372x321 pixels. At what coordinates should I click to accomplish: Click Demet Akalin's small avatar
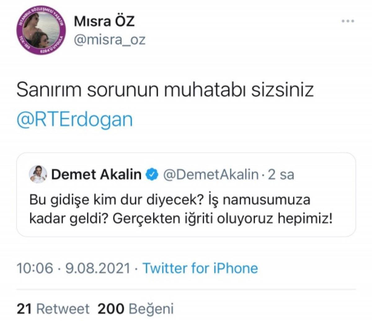point(38,174)
